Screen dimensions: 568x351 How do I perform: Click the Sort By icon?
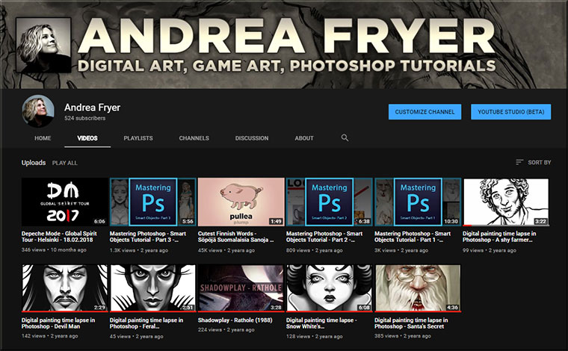519,162
